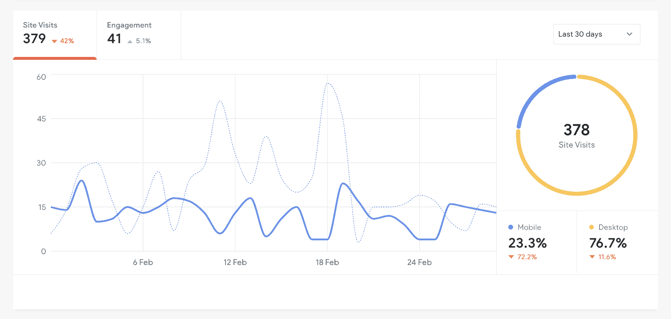Click the blue Mobile legend dot
The height and width of the screenshot is (319, 671).
(511, 227)
